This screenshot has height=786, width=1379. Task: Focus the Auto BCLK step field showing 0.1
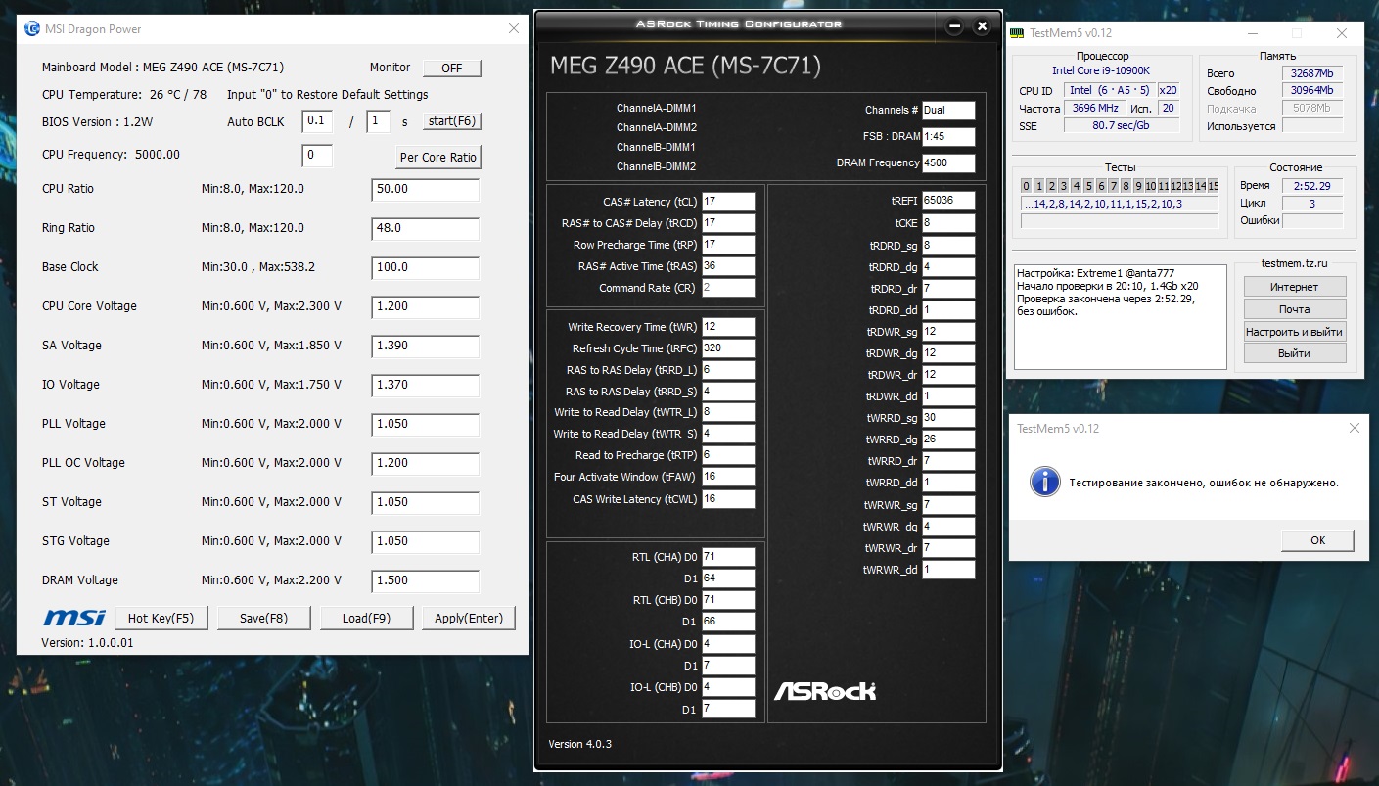click(317, 121)
